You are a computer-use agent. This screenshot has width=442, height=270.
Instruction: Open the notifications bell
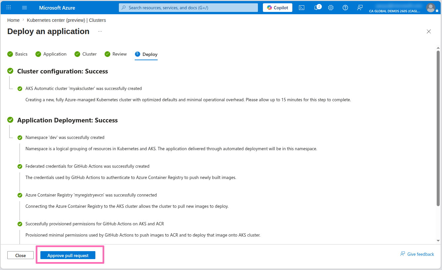(317, 7)
